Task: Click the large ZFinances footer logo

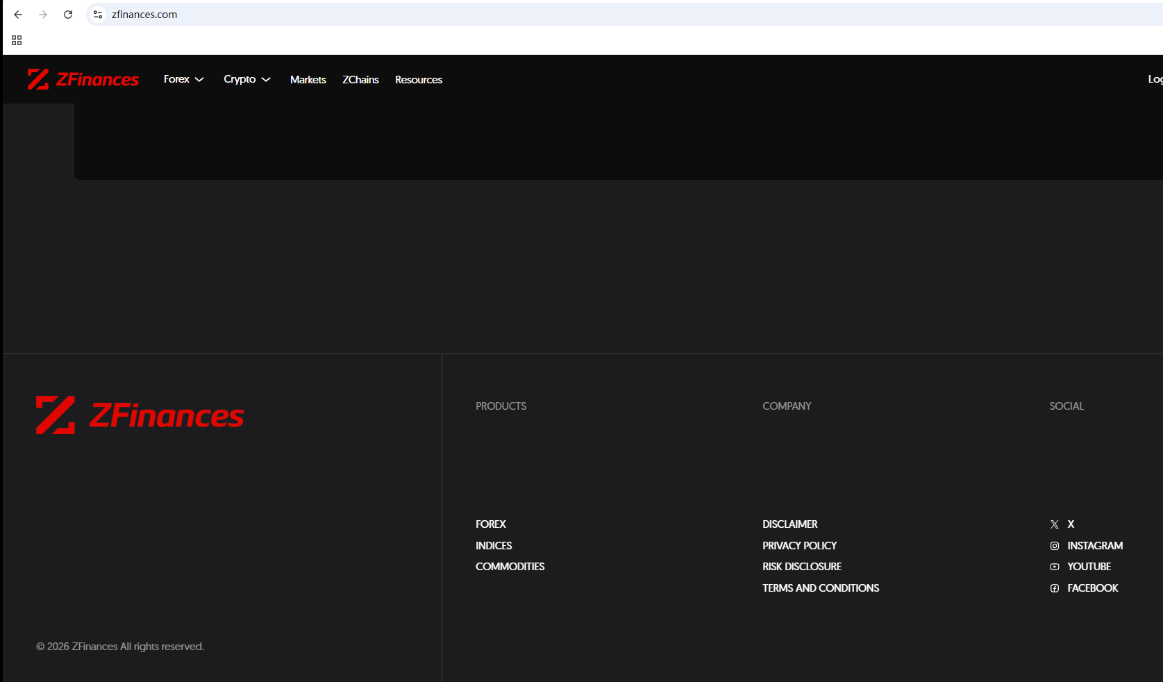Action: [x=140, y=415]
